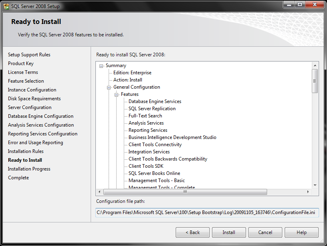Select the General Configuration tree label
This screenshot has width=327, height=246.
pos(137,87)
